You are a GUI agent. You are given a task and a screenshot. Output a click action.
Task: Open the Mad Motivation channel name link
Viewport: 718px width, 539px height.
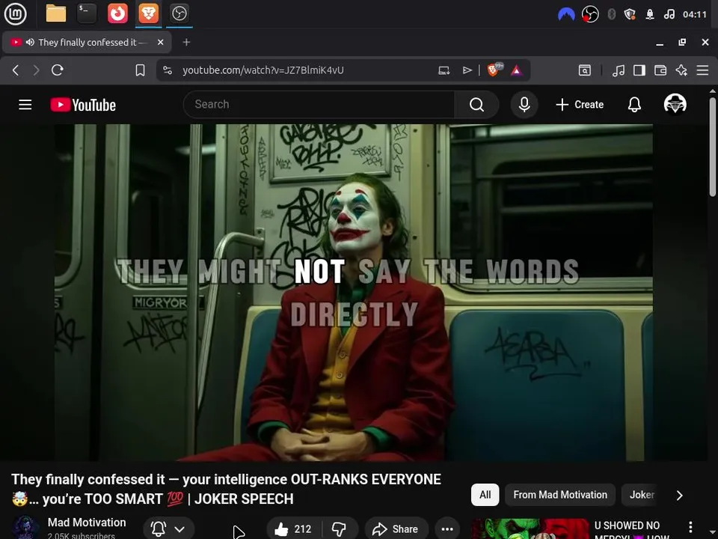[x=87, y=523]
